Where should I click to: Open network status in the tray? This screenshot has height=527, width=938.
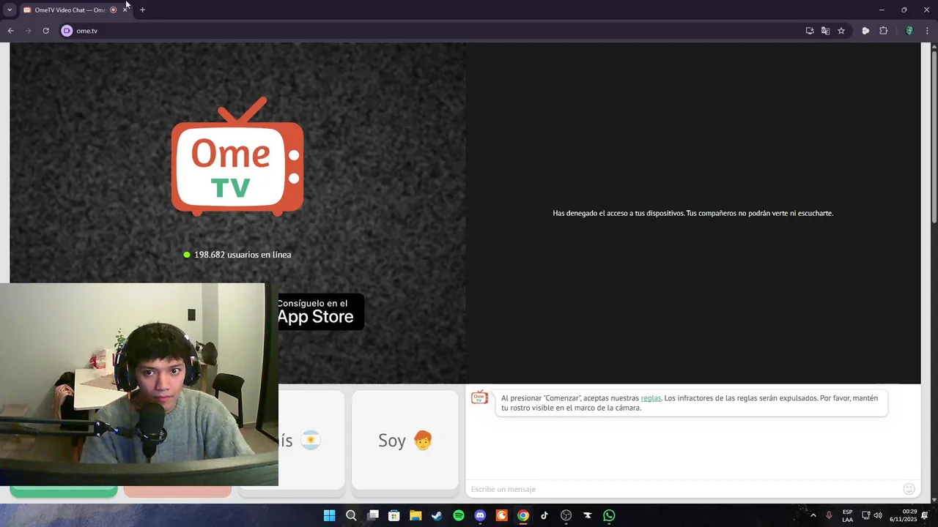[865, 515]
